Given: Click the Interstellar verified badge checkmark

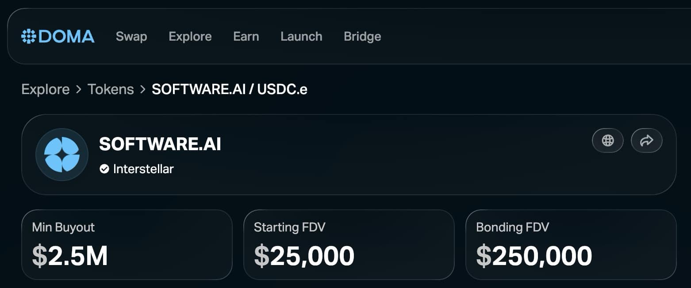Looking at the screenshot, I should 104,168.
